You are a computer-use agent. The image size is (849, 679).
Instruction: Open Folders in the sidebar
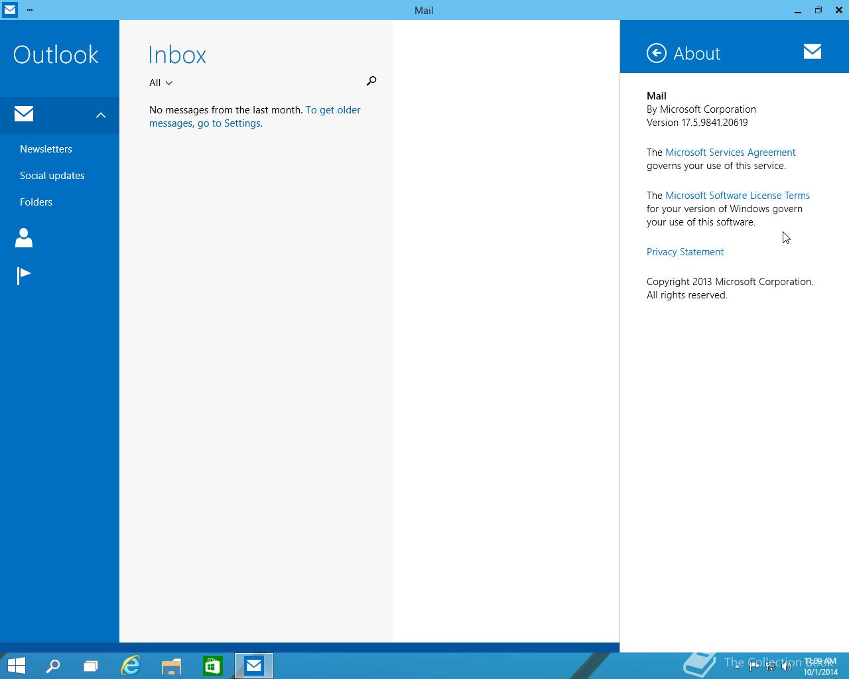36,202
